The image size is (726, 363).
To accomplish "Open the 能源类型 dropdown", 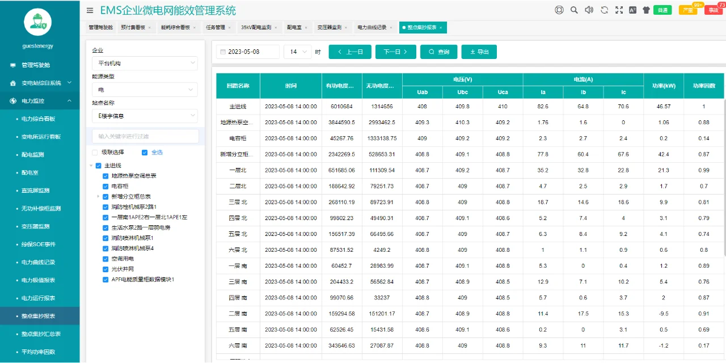I will pos(144,90).
